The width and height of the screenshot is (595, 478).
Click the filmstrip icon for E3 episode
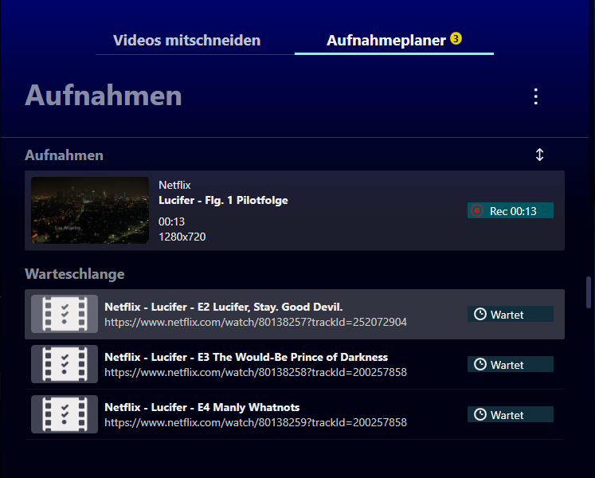pos(65,364)
